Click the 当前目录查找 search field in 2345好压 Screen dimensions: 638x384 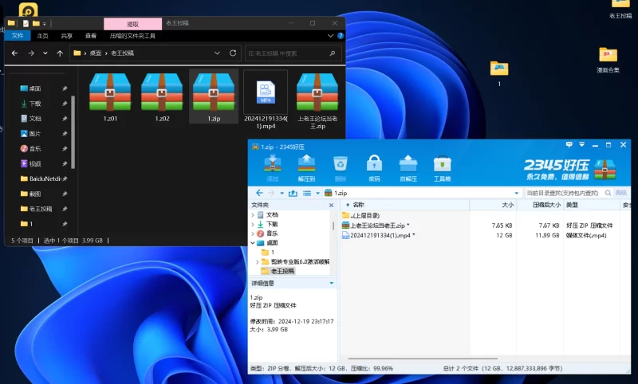pyautogui.click(x=563, y=193)
